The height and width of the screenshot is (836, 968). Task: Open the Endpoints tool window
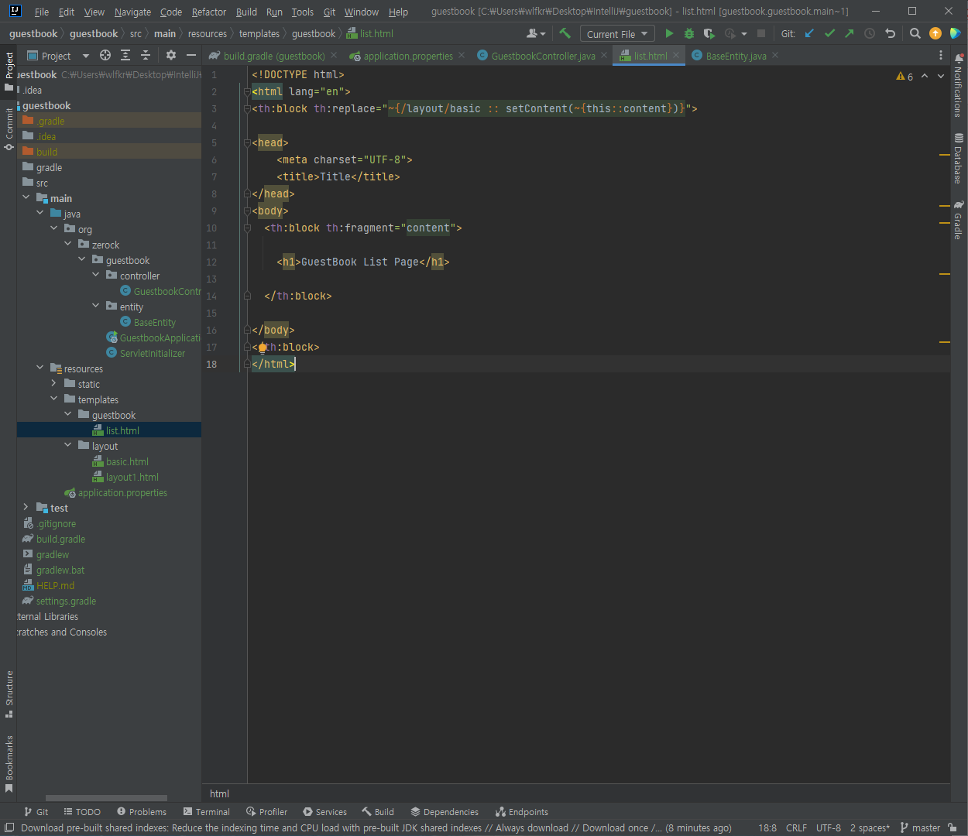pyautogui.click(x=522, y=812)
